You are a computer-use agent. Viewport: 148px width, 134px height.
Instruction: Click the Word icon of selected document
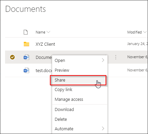point(26,57)
